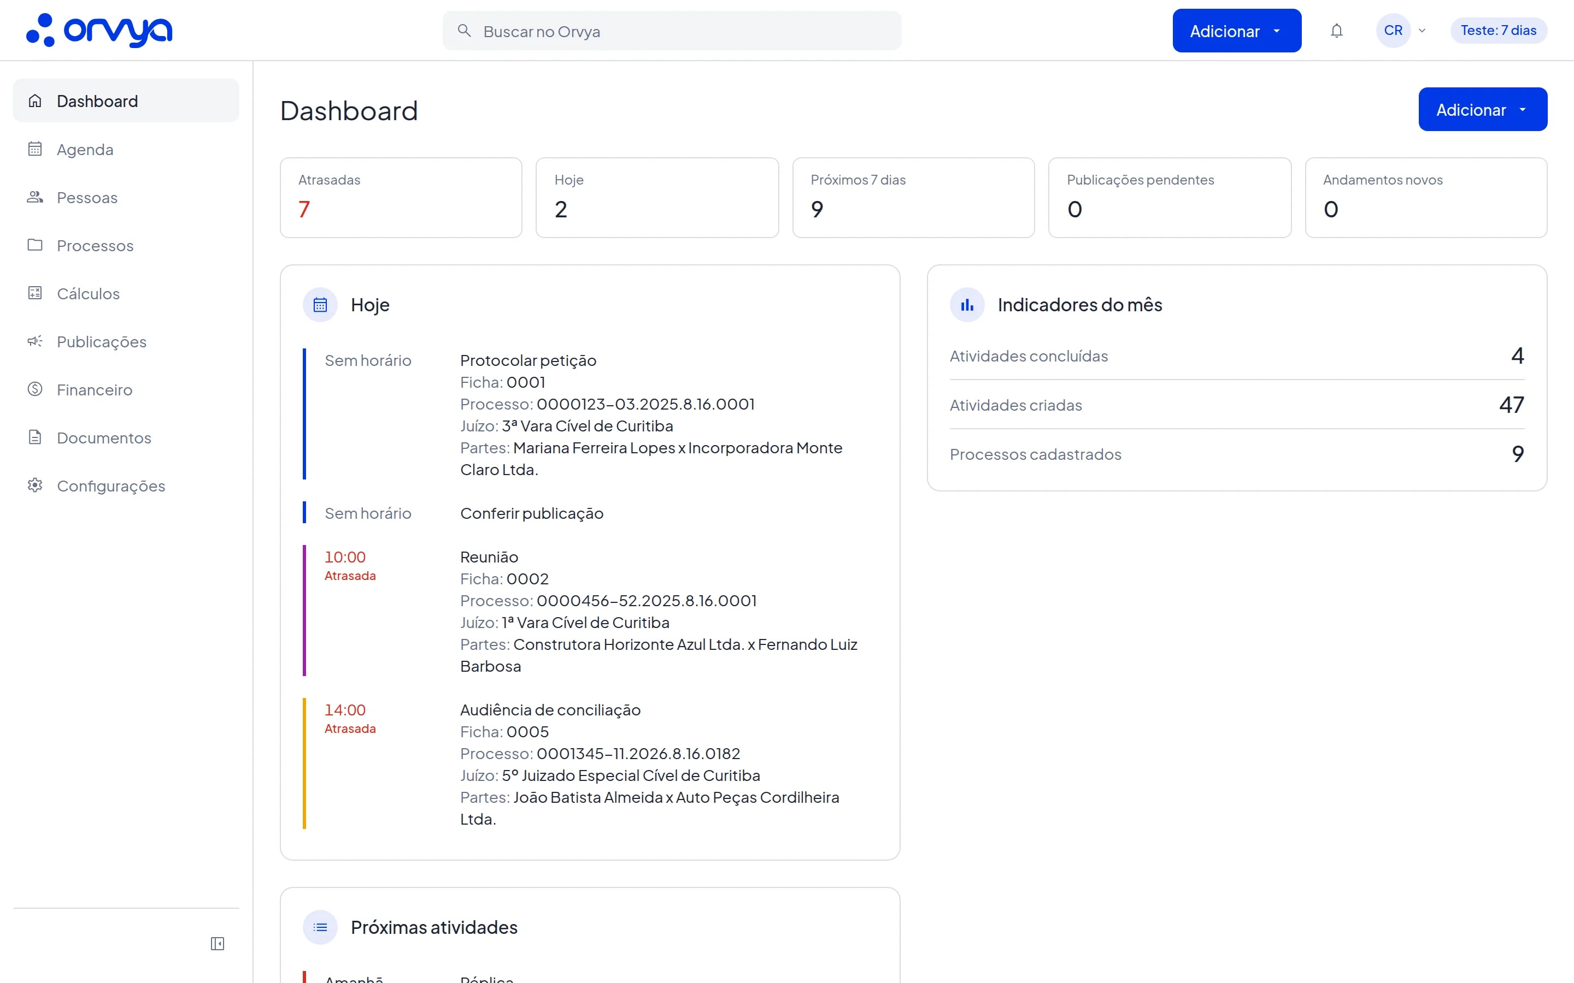Click the CR user avatar
1574x983 pixels.
click(x=1393, y=31)
